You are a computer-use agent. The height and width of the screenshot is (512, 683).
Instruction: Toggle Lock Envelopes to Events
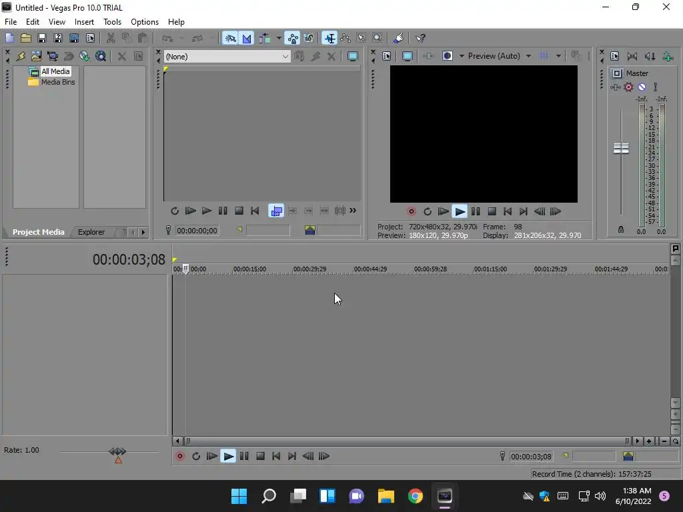(293, 38)
